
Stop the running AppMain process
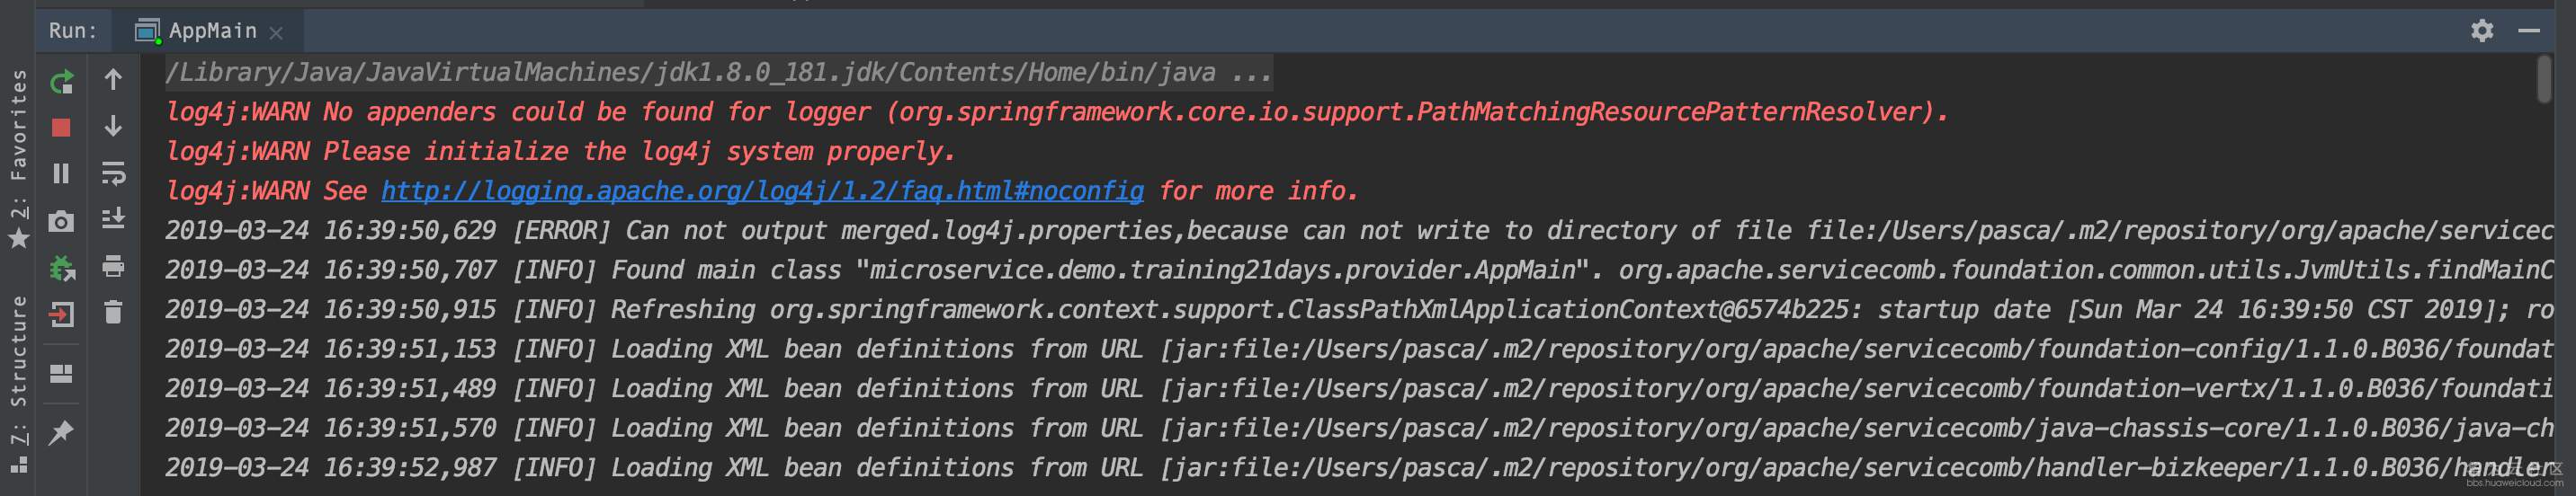pos(62,128)
